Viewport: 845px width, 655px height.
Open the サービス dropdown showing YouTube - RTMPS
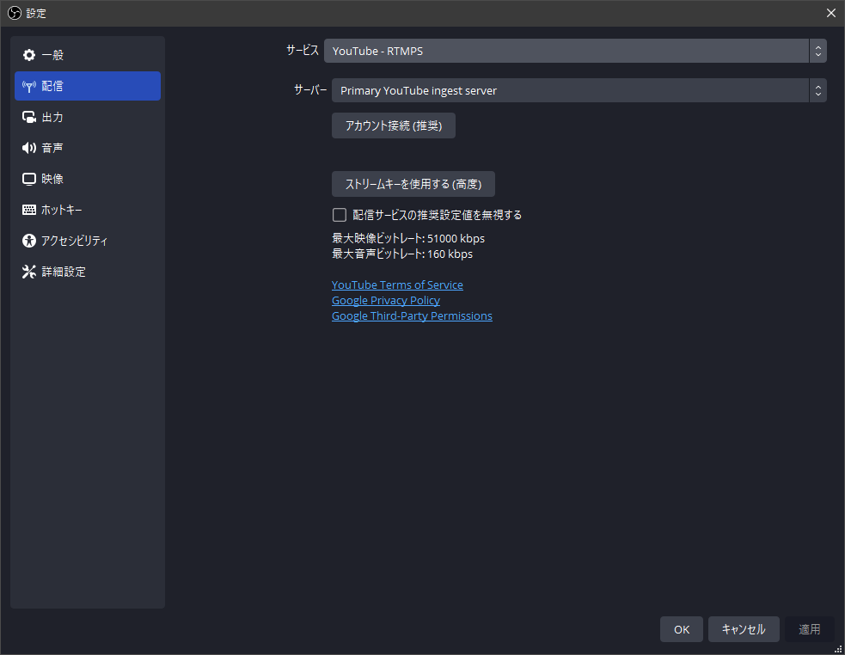(566, 51)
